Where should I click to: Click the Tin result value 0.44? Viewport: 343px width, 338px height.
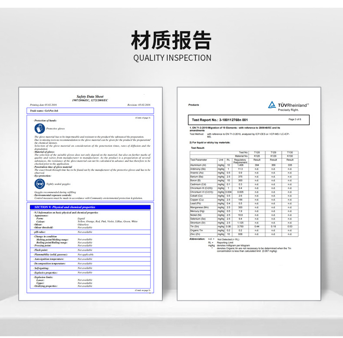pyautogui.click(x=257, y=226)
